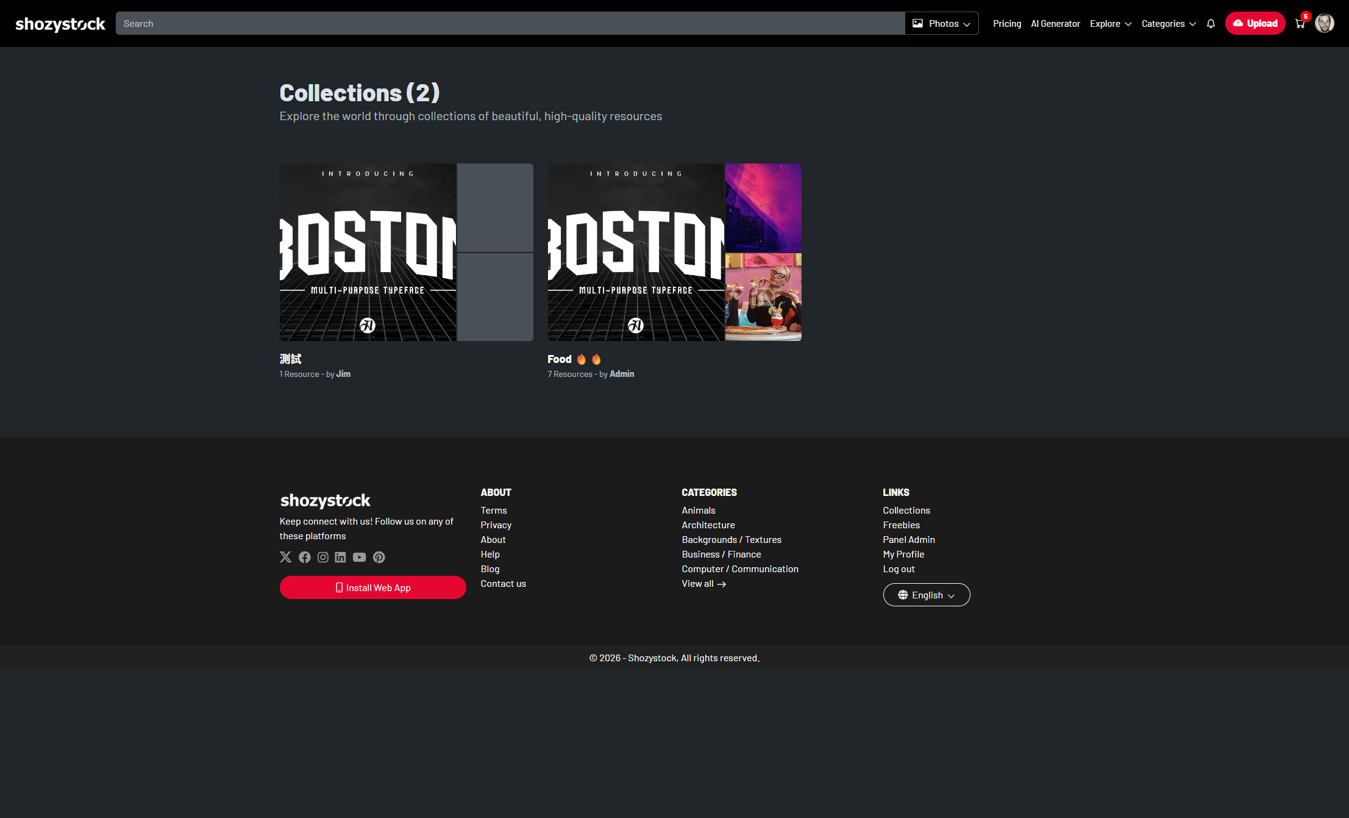
Task: Click the user avatar in header
Action: click(1324, 23)
